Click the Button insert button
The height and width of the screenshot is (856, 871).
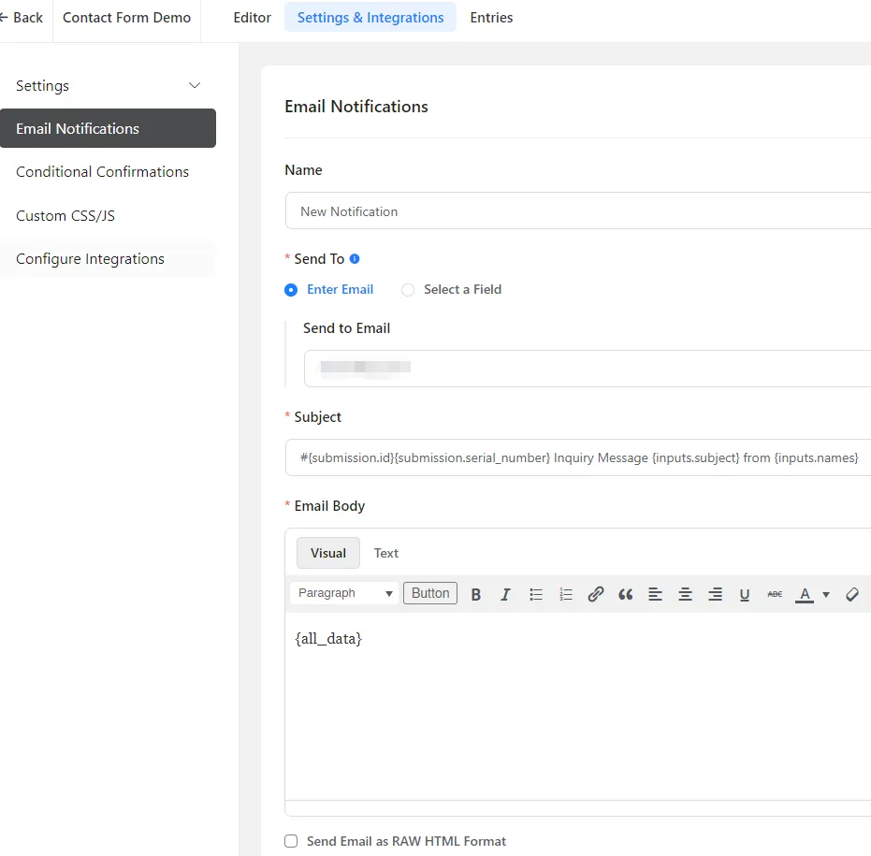click(430, 593)
